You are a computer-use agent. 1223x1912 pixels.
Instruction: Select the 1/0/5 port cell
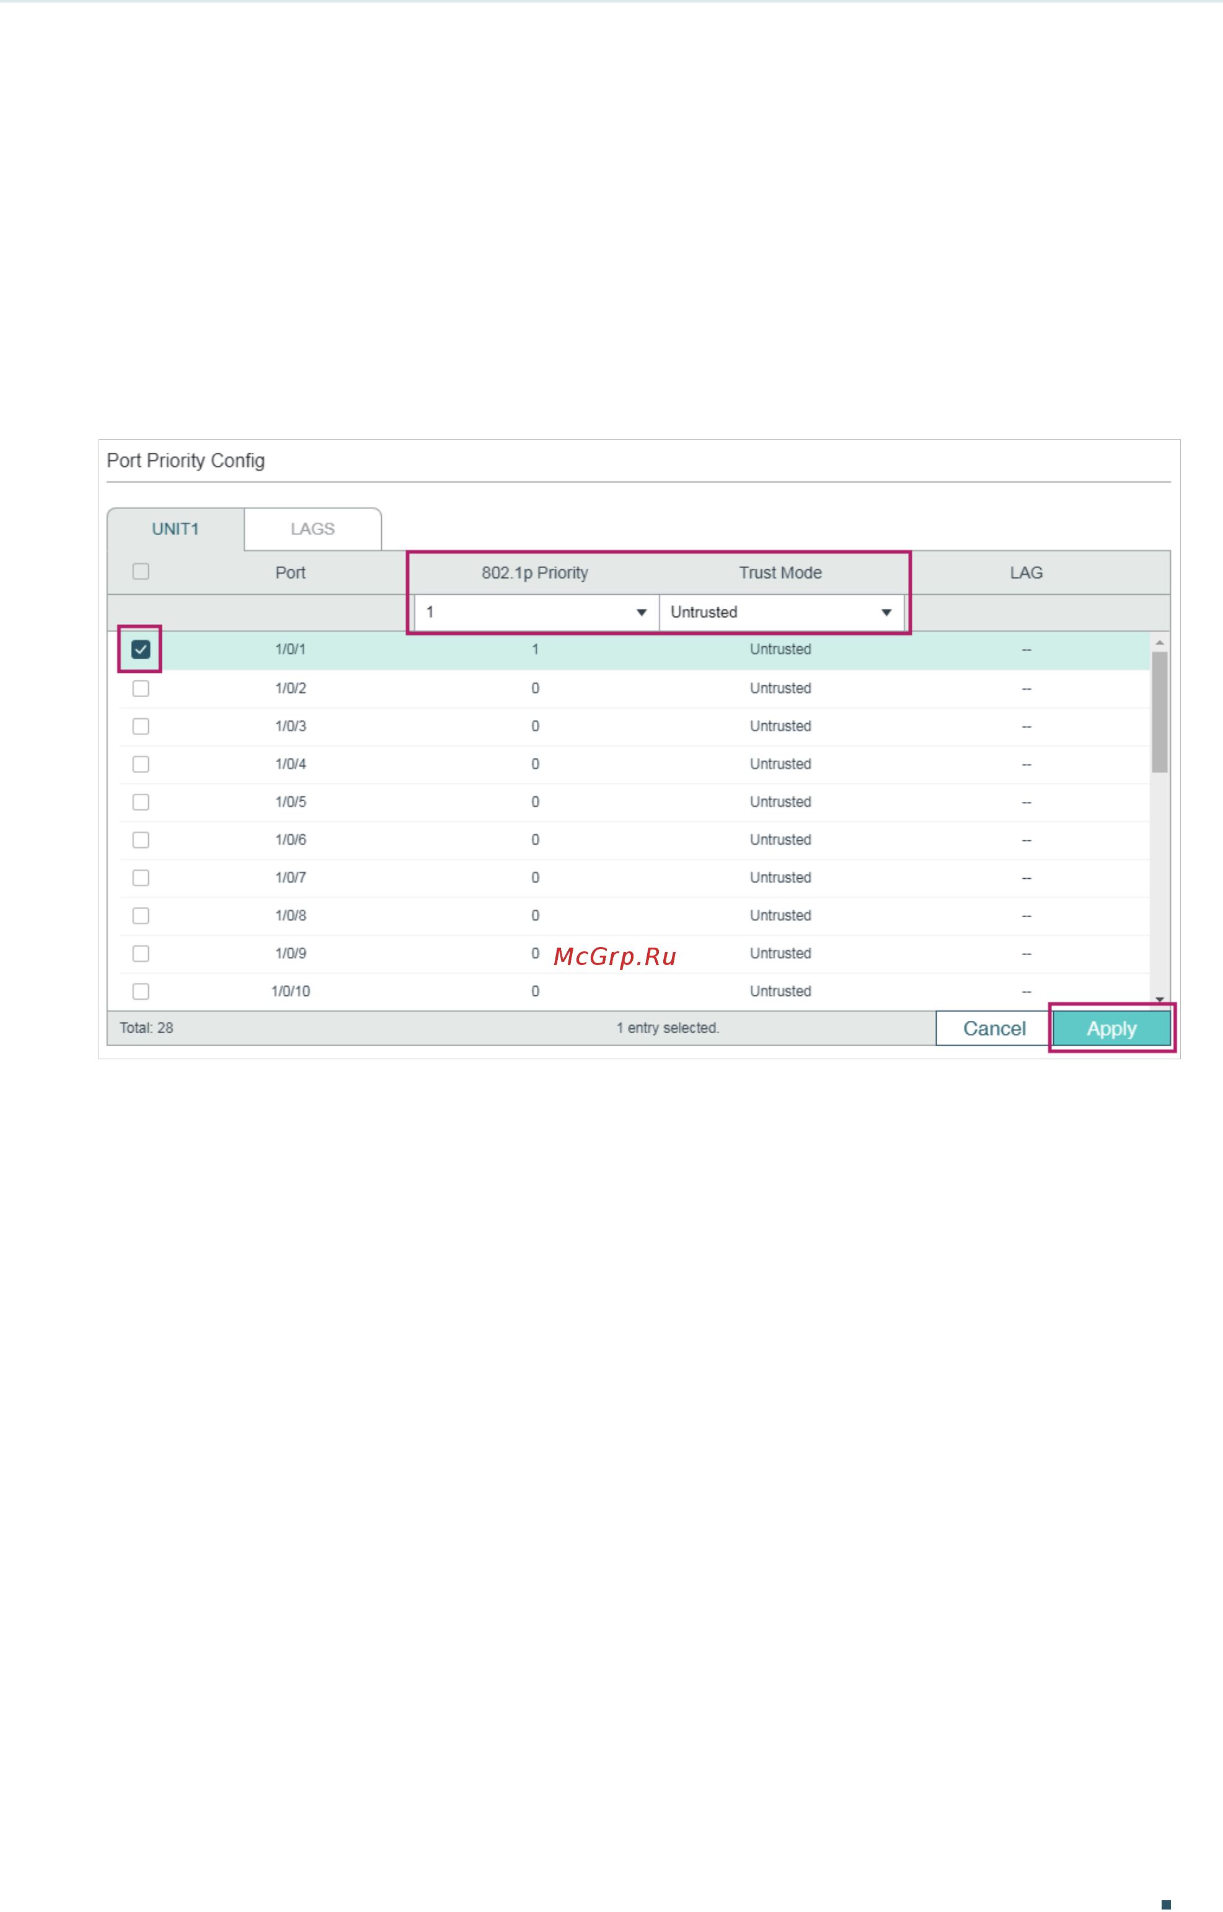[x=291, y=801]
